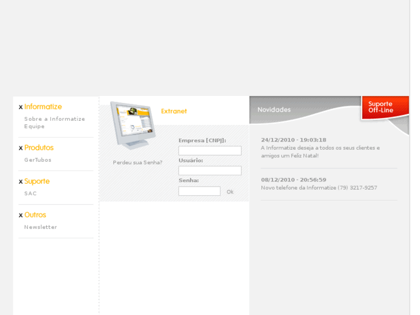The width and height of the screenshot is (420, 315).
Task: Go to the Equipe page
Action: (34, 126)
